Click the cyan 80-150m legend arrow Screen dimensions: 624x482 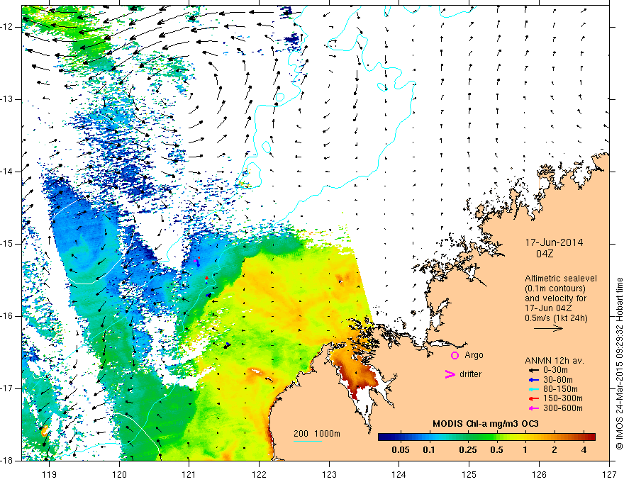[x=533, y=389]
